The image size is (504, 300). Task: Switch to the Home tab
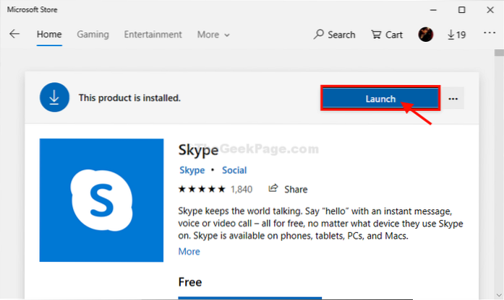[49, 35]
